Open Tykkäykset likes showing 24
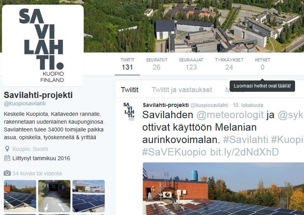The height and width of the screenshot is (215, 304). pos(229,64)
